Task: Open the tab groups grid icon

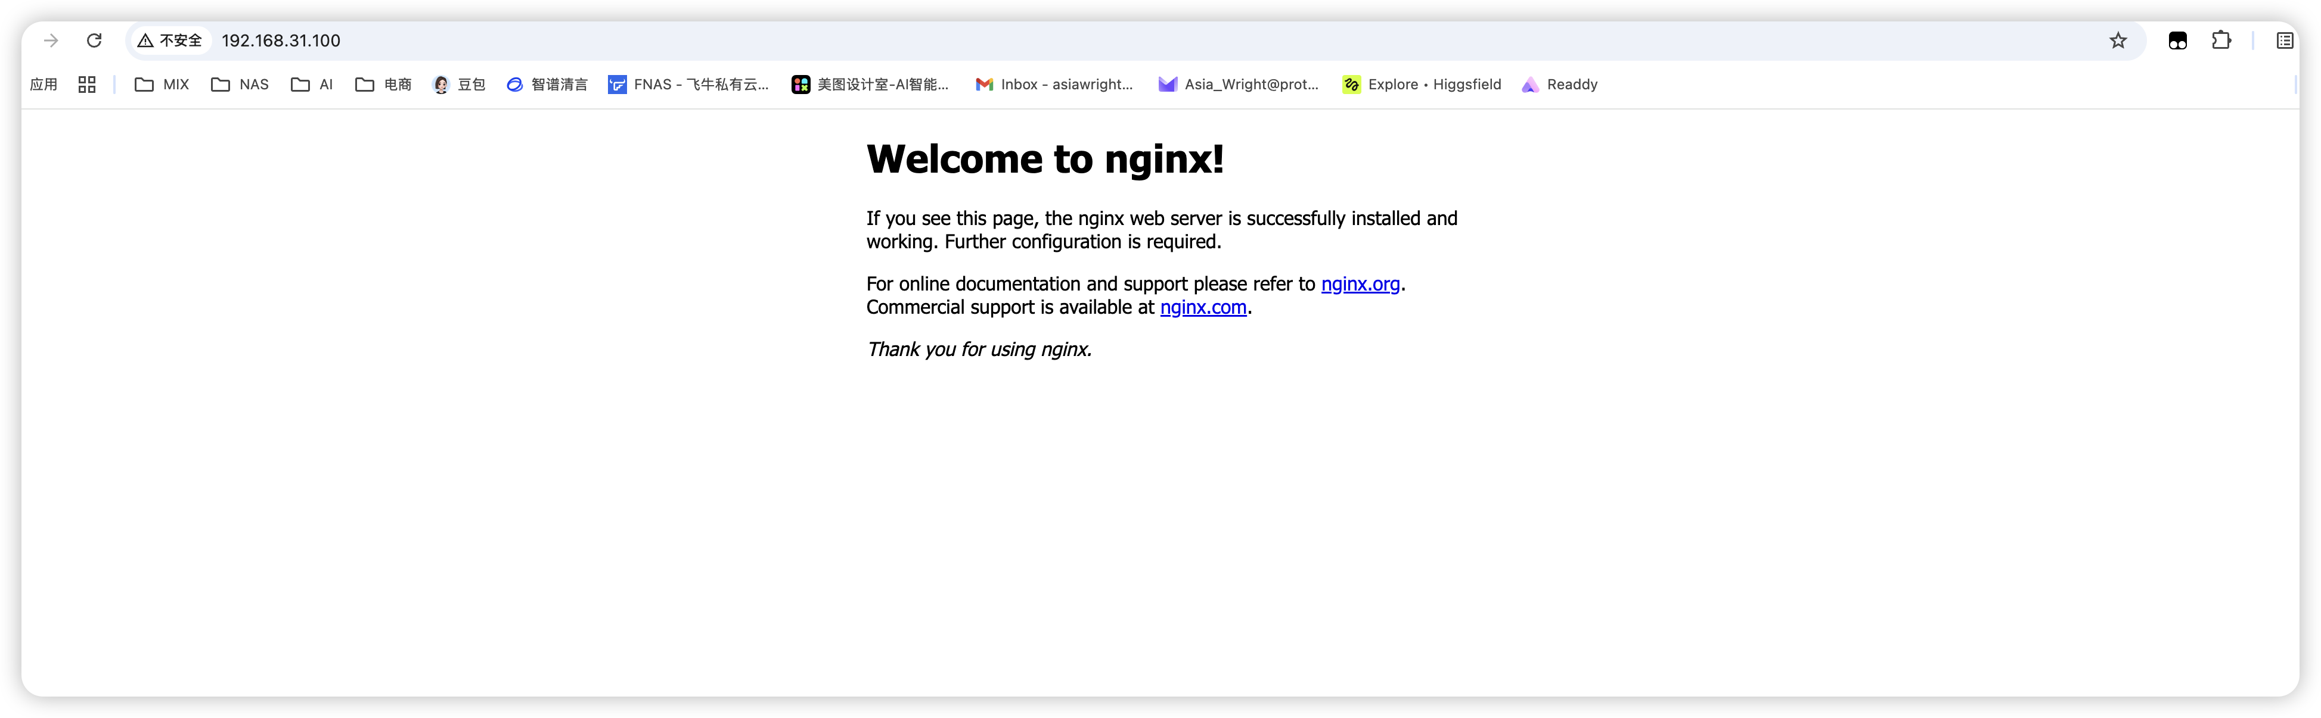Action: (86, 85)
